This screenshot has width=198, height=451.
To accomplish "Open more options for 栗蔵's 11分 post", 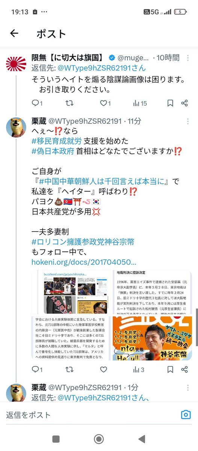I will (188, 121).
